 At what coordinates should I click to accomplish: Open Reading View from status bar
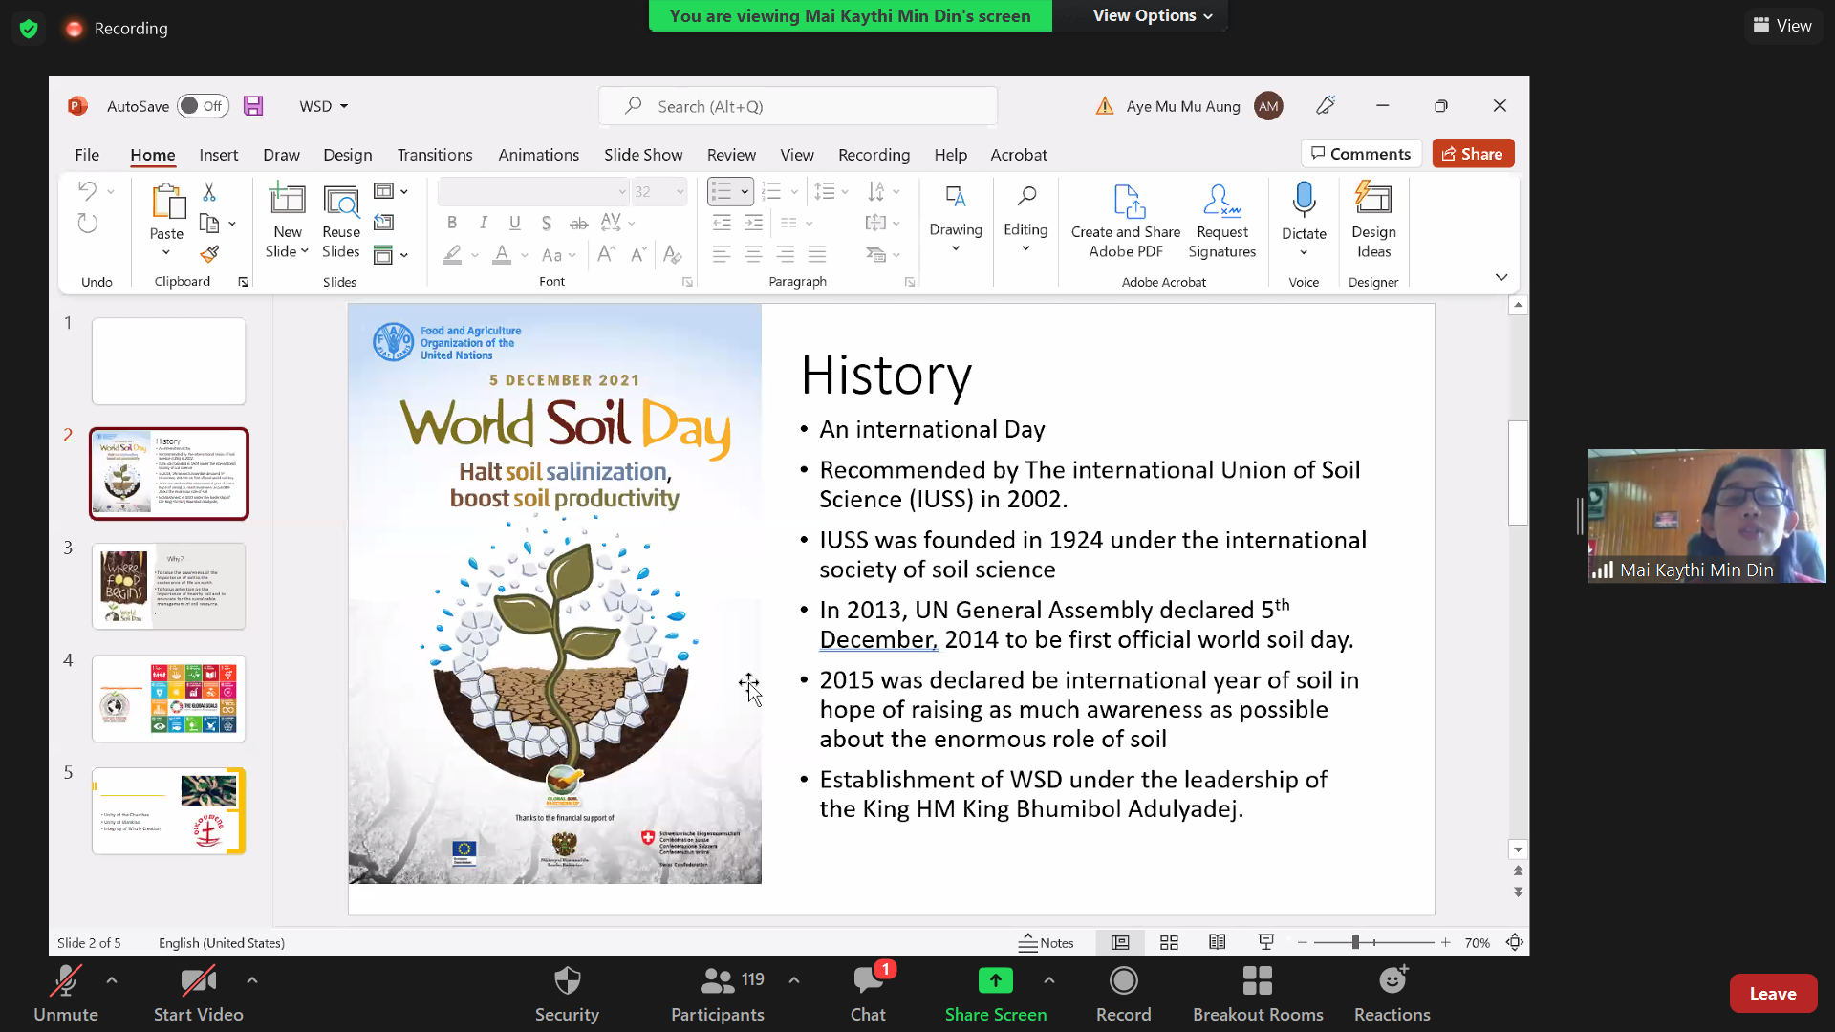[x=1217, y=942]
